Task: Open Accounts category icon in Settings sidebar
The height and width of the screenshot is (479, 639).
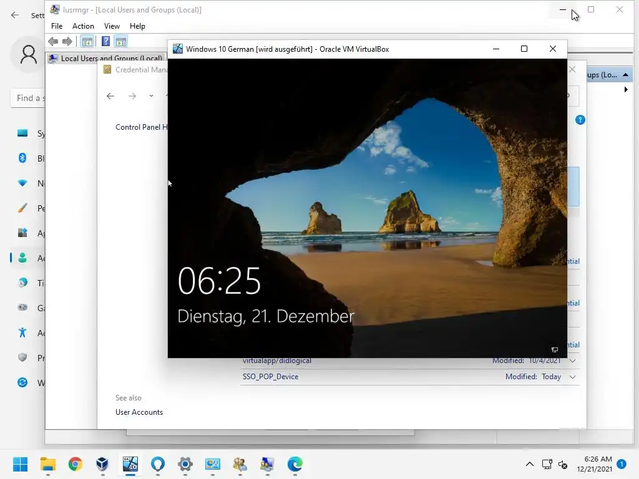Action: pos(22,258)
